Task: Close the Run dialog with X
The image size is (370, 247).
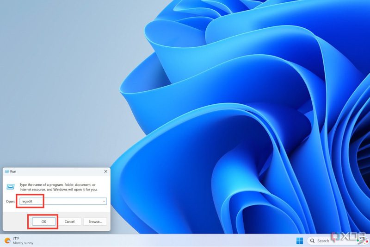Action: [106, 171]
